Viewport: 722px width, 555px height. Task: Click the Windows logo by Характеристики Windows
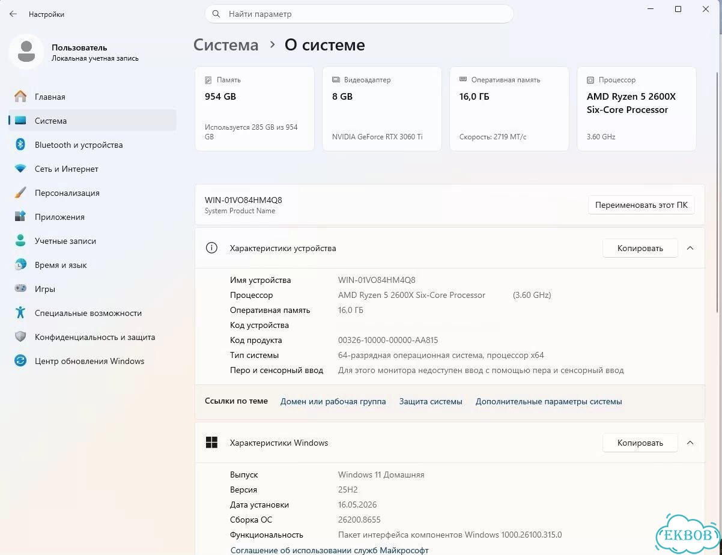(211, 443)
